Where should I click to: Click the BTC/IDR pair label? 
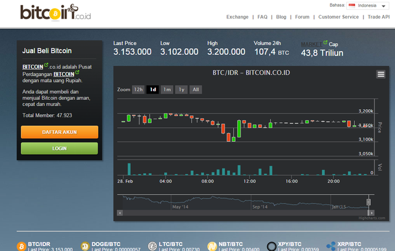coord(39,244)
